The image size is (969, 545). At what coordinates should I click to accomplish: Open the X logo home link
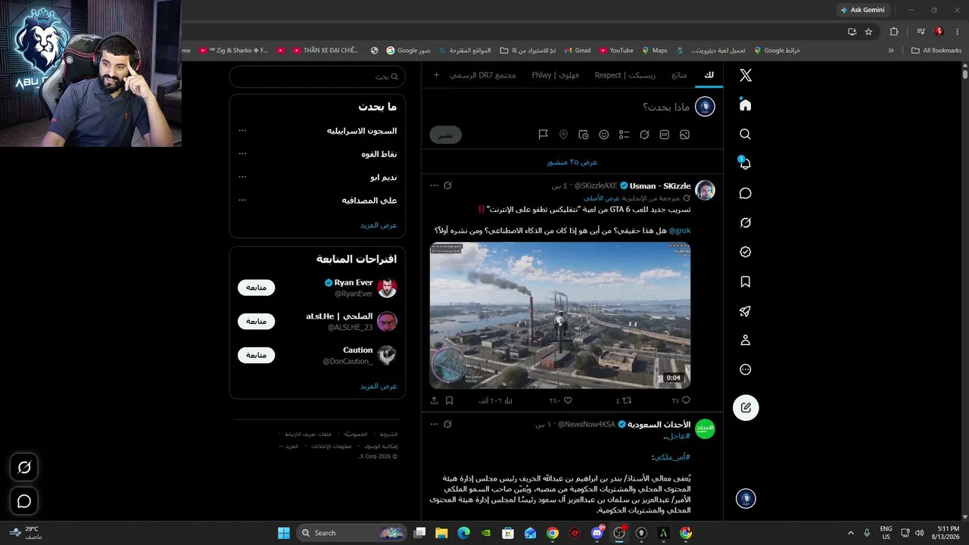coord(746,75)
